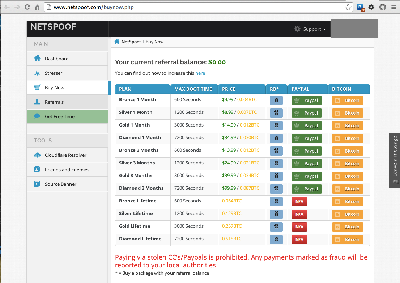Pay Bronze 1 Month with Bitcoin

point(348,100)
